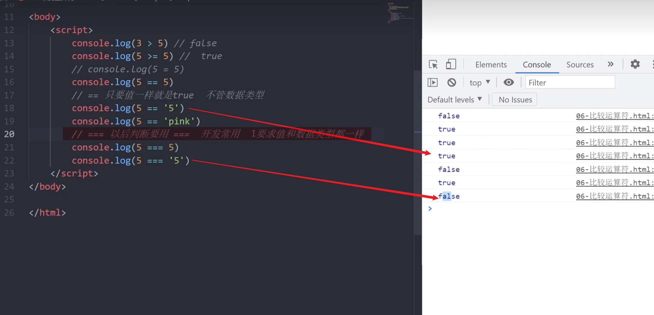This screenshot has height=315, width=654.
Task: Open source link for first false log
Action: pos(615,116)
